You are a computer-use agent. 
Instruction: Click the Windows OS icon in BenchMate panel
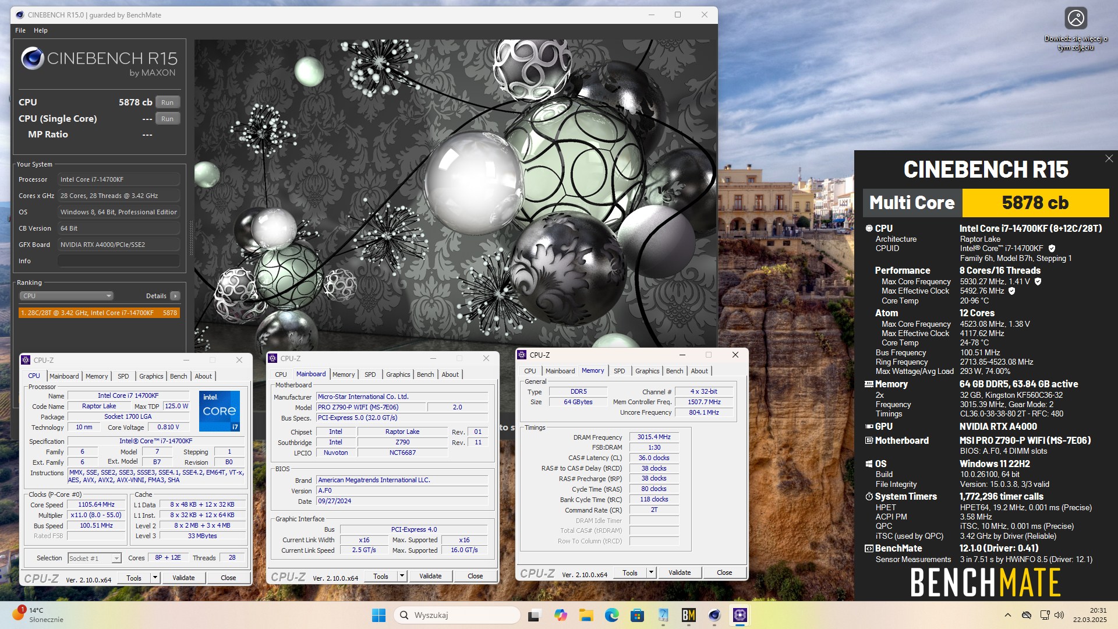click(x=869, y=464)
